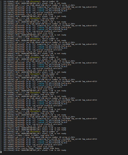This screenshot has height=155, width=128.
Task: Click 'USB disconnect, device number 24' log line
Action: point(29,74)
